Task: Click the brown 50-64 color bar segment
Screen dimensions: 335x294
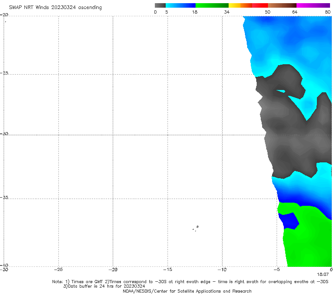Action: 282,5
